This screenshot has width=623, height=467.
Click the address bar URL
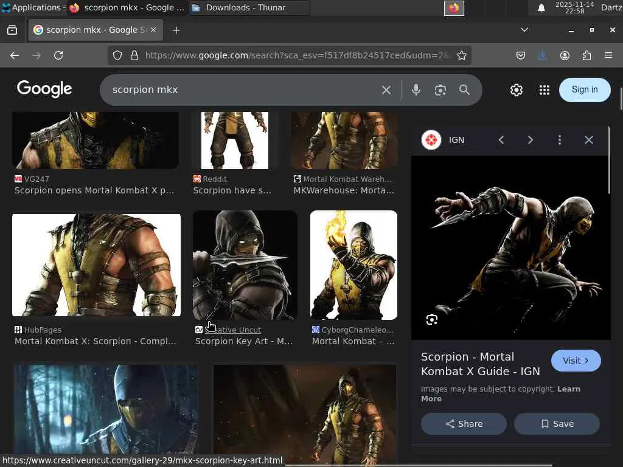pos(296,55)
